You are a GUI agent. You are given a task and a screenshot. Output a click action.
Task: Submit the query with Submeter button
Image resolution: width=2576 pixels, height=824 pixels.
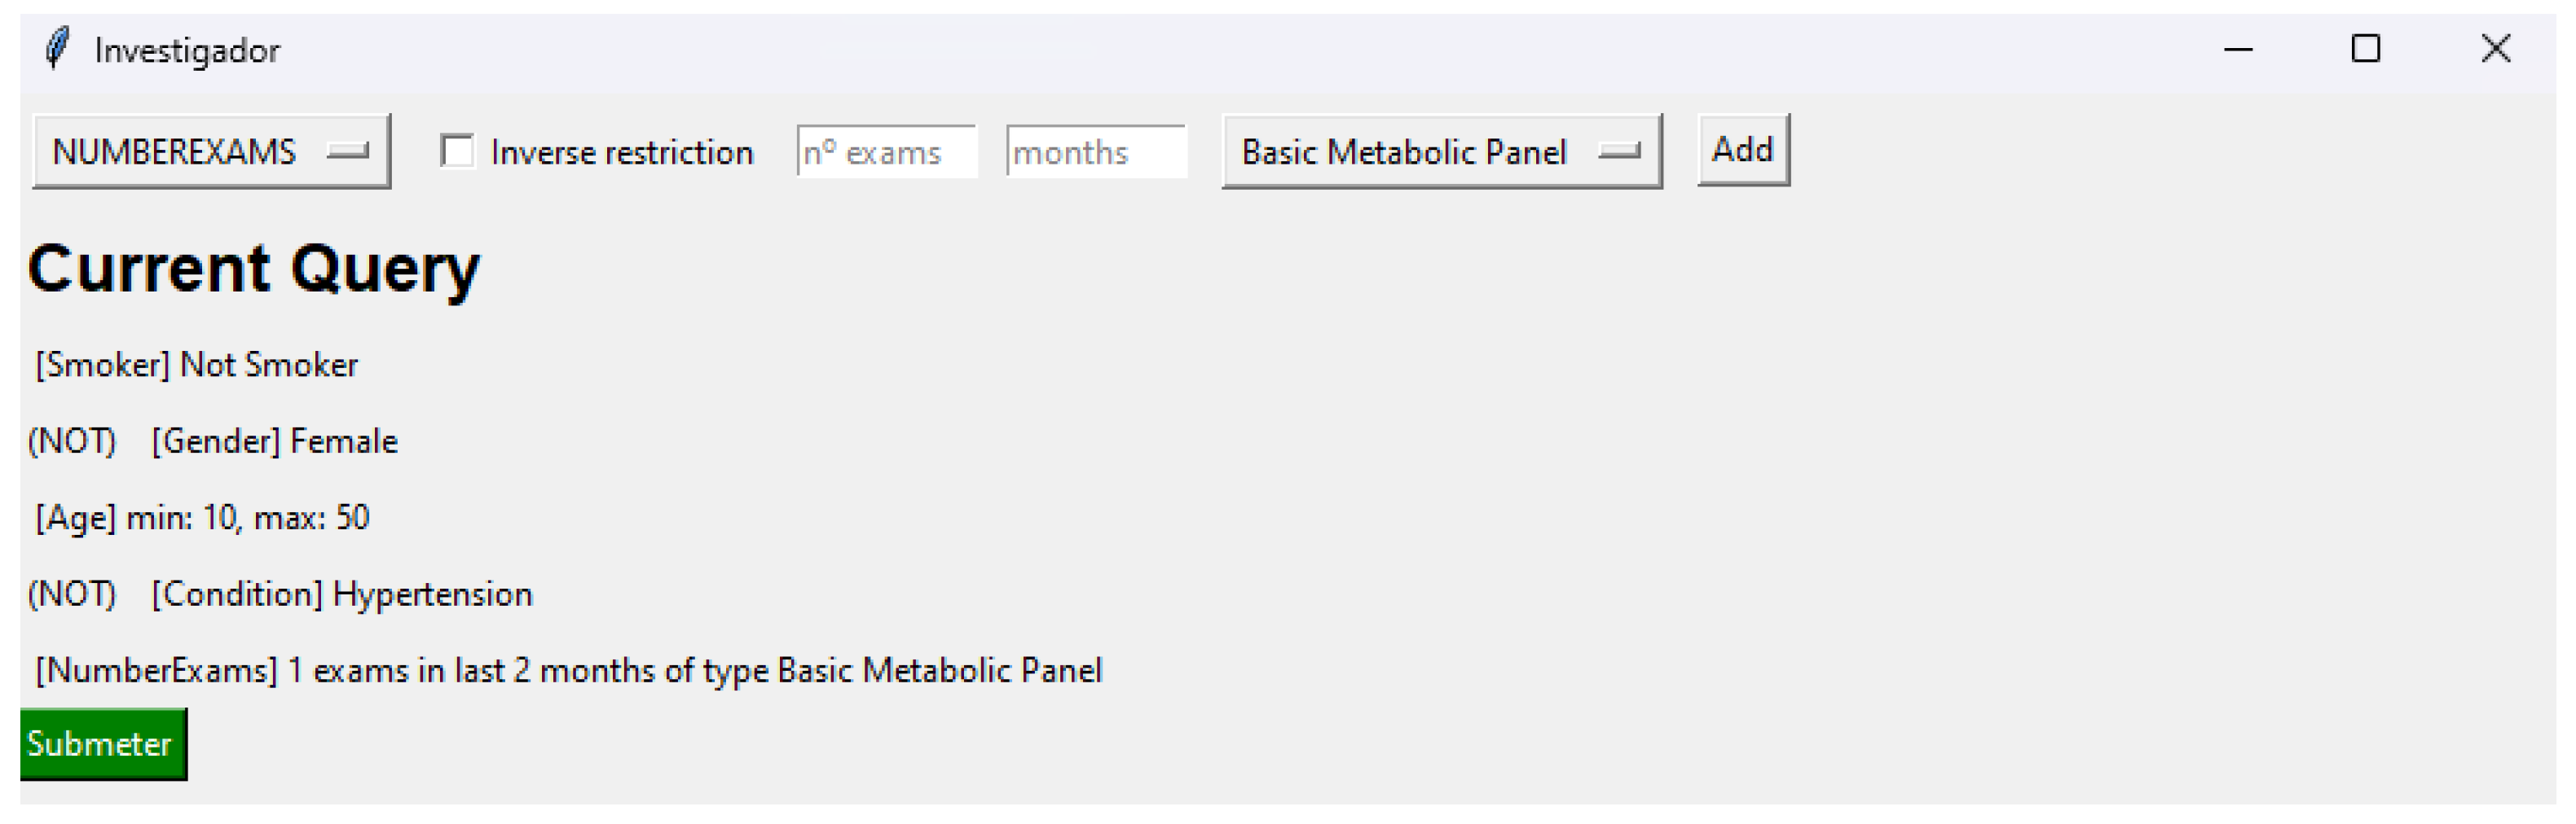tap(102, 744)
